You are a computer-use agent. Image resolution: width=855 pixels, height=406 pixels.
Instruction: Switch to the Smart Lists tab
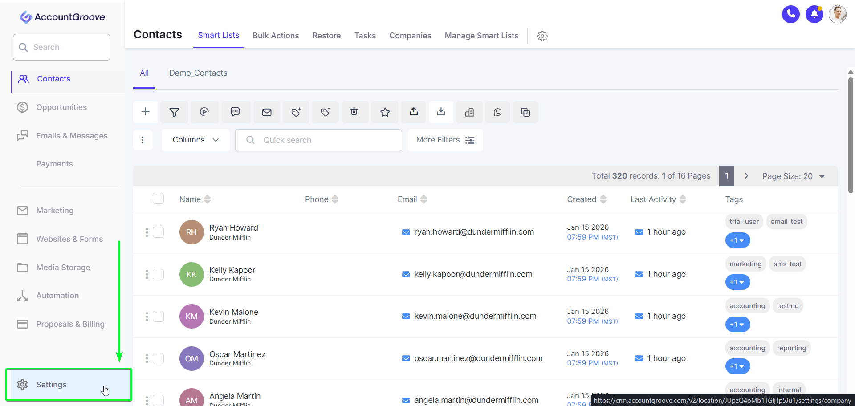point(219,35)
